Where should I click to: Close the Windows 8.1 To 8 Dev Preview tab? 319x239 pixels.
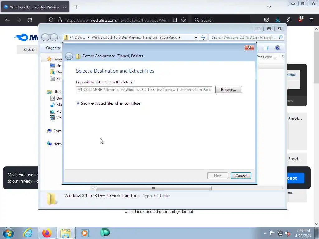click(x=64, y=7)
